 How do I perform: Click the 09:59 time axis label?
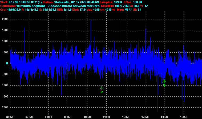click(68, 117)
